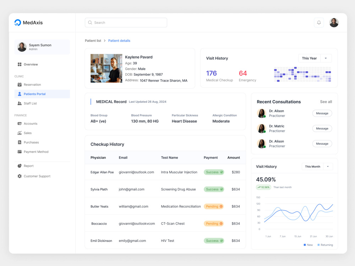Click the success check icon for Emil Dickinson
Screen dimensions: 355x266
[222, 241]
